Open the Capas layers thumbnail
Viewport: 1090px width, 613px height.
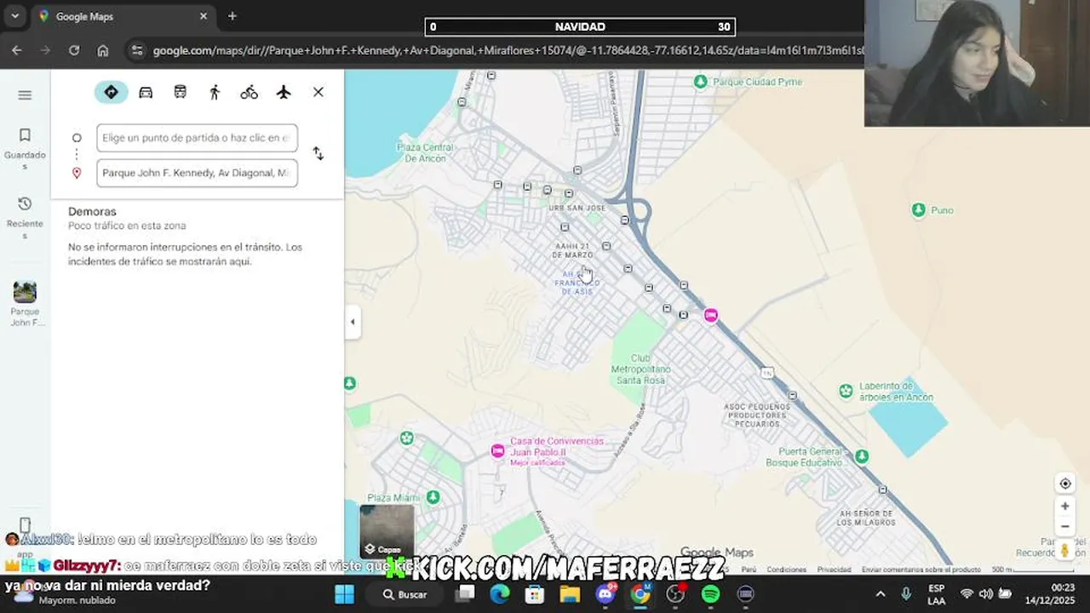[387, 531]
